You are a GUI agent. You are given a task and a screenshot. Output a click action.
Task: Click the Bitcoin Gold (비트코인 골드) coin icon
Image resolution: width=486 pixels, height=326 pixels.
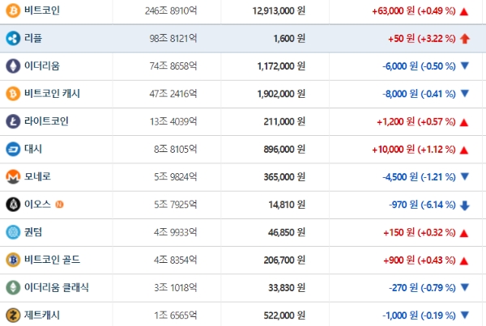click(13, 260)
